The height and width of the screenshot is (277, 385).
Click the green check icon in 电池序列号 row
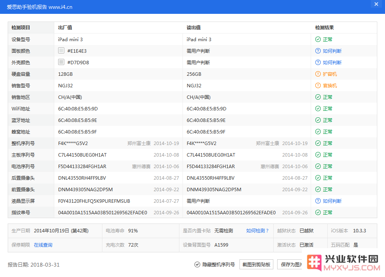(318, 166)
